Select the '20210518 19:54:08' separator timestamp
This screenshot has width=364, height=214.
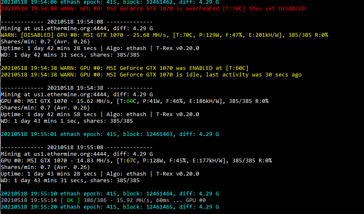pos(75,22)
